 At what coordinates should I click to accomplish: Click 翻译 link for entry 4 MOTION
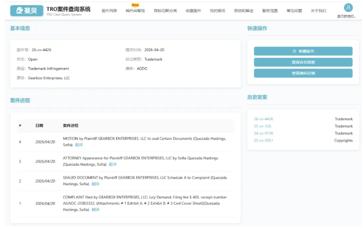point(79,145)
